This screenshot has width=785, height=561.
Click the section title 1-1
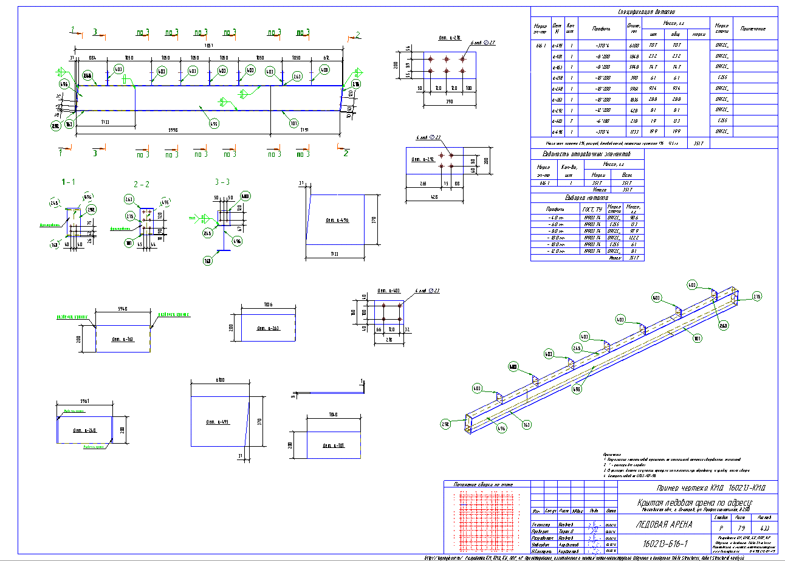coord(68,182)
